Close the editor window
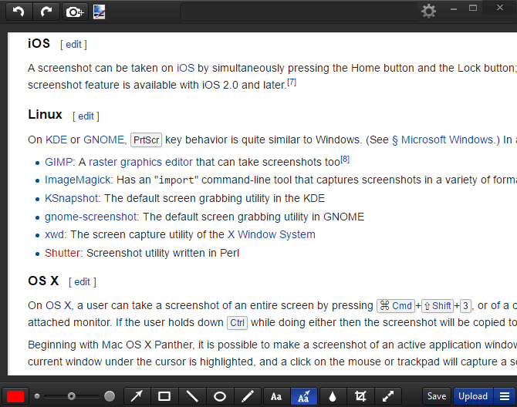Viewport: 517px width, 407px height. coord(500,7)
